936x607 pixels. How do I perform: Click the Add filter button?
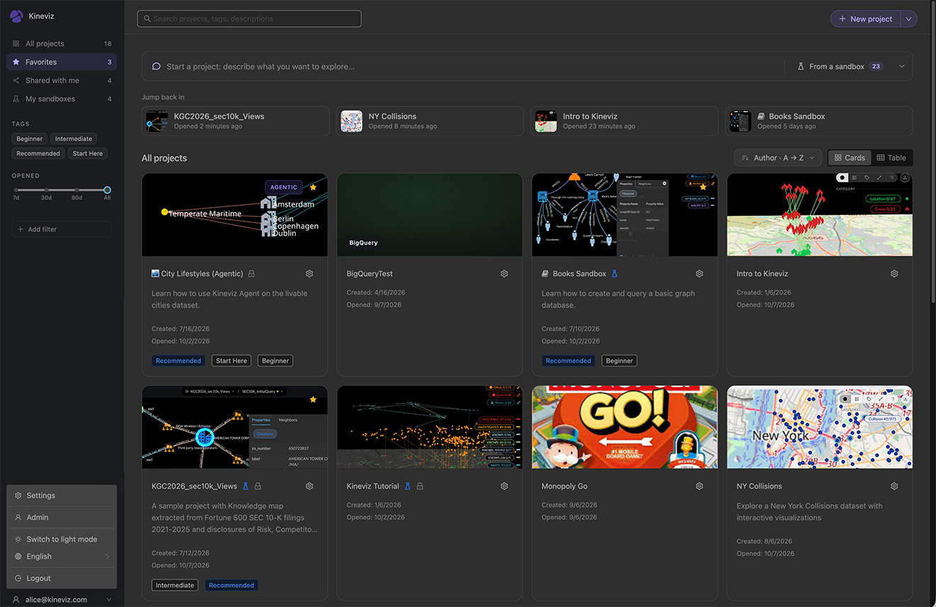pos(62,229)
